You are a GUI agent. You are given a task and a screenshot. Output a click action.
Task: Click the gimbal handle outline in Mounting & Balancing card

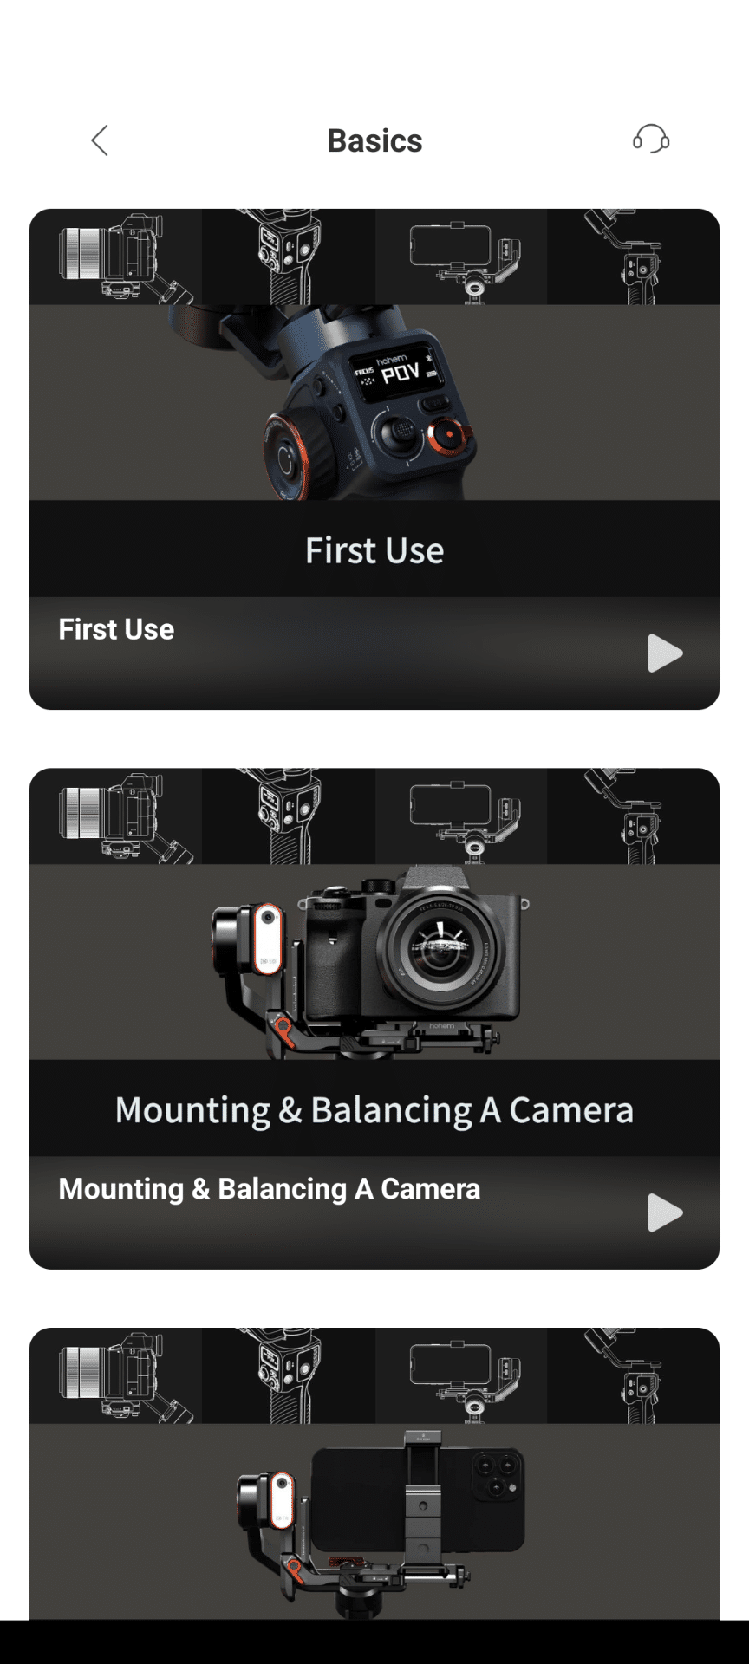(289, 816)
